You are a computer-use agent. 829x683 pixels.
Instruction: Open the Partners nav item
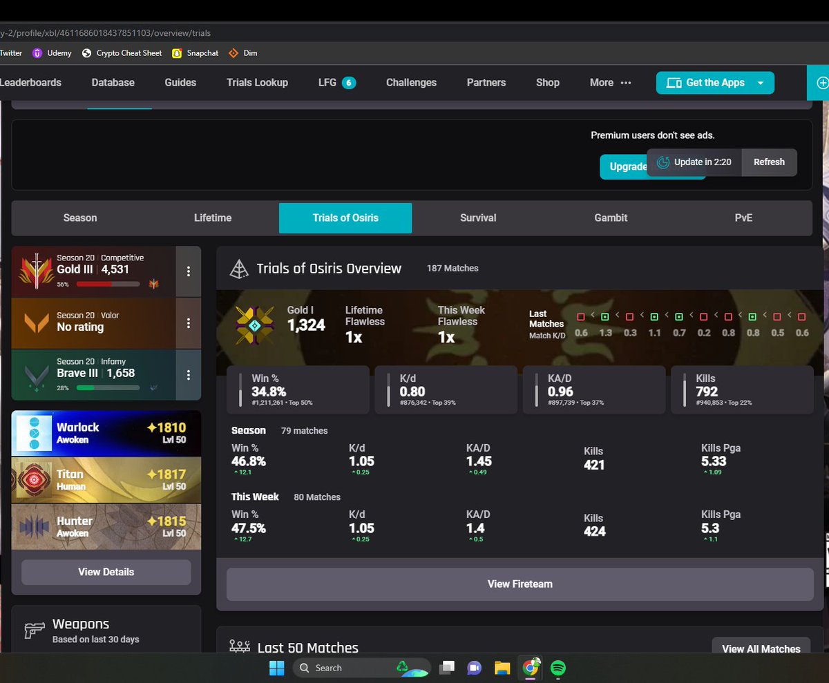click(x=486, y=82)
